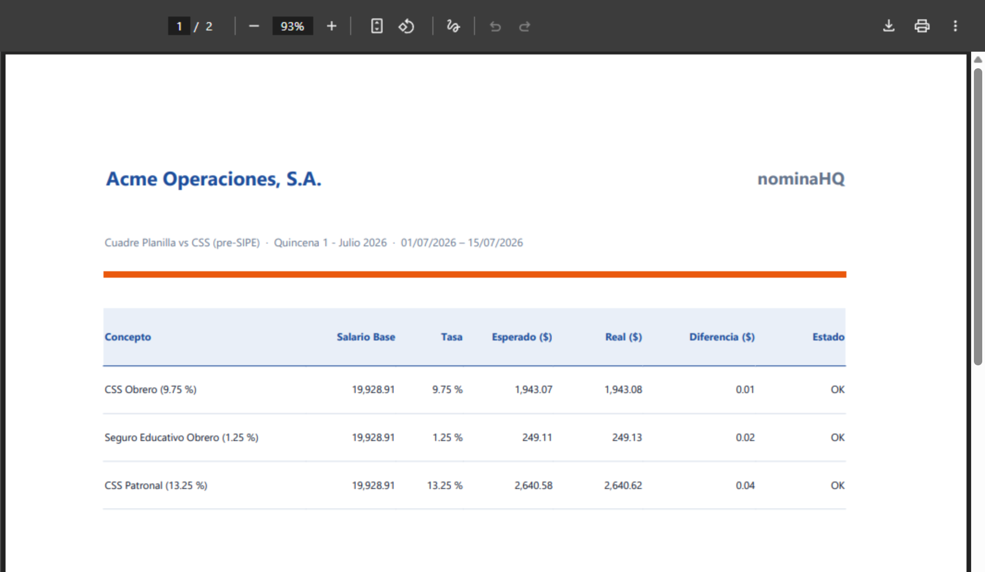Download the PDF file

(x=888, y=26)
